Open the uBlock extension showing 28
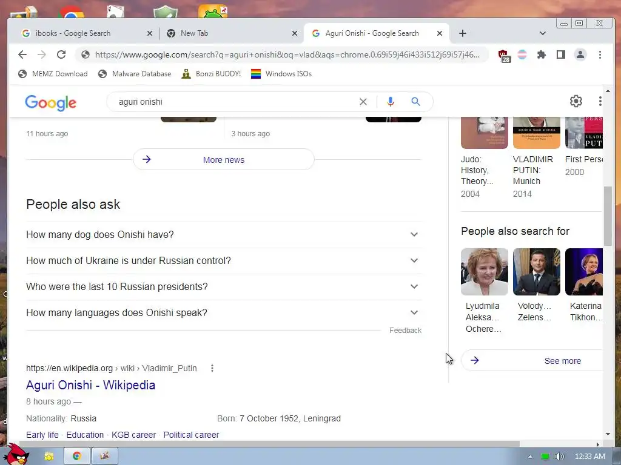The image size is (621, 465). click(x=504, y=56)
